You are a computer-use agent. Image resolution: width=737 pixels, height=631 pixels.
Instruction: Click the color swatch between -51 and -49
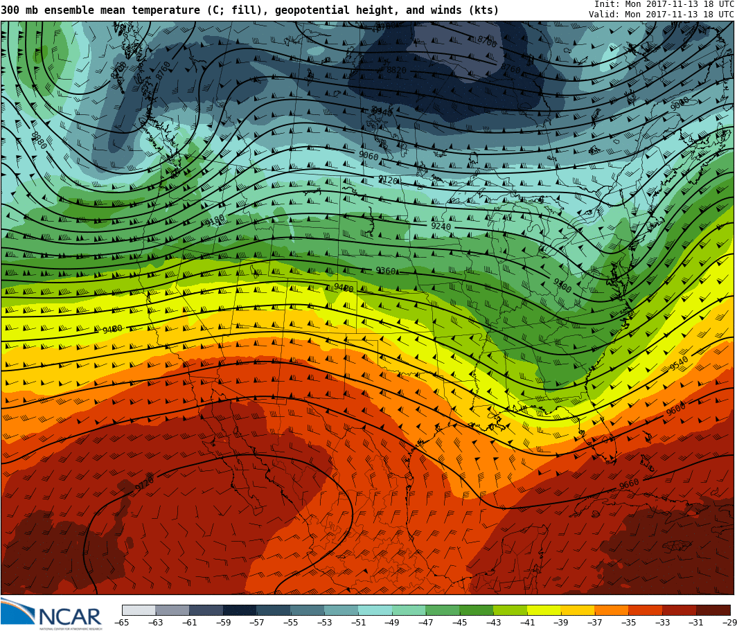(375, 610)
